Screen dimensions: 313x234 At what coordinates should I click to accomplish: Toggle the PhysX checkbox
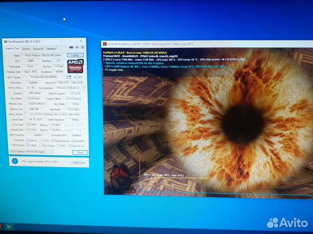[x=58, y=146]
